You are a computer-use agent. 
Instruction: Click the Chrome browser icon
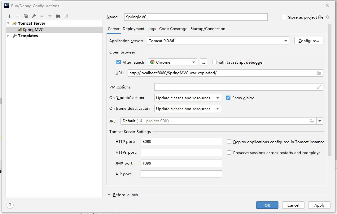click(152, 62)
